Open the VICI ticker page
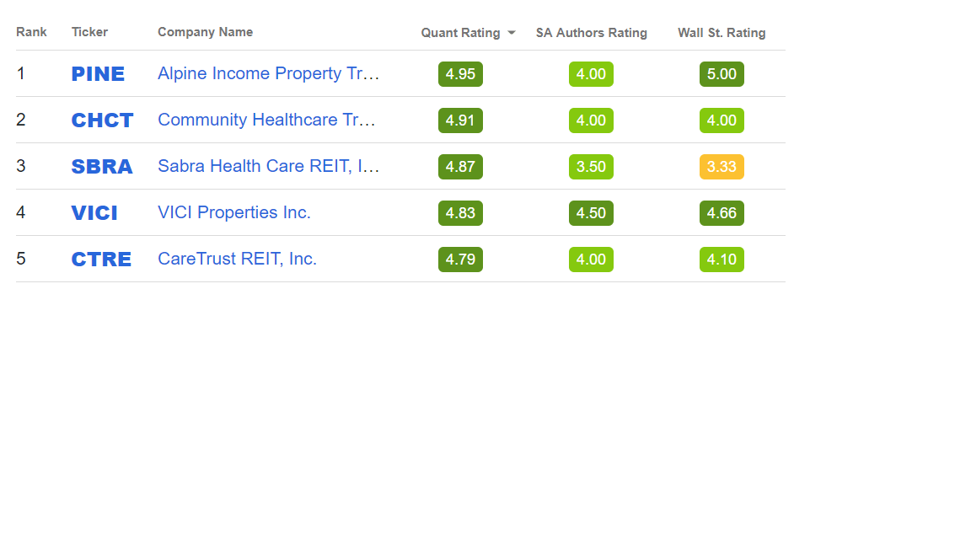 point(94,213)
